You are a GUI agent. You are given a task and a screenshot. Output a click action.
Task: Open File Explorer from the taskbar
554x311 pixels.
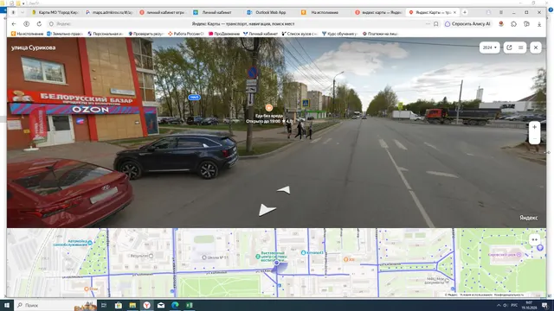click(132, 305)
